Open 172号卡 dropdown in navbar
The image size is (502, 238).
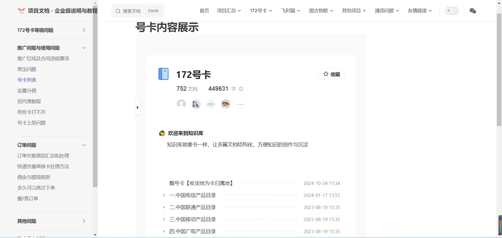coord(261,11)
